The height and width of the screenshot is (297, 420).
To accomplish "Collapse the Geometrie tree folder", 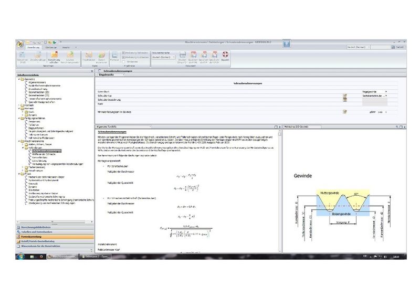I will [x=19, y=79].
